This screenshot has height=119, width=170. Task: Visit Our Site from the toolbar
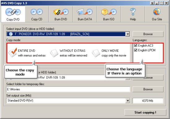(157, 14)
